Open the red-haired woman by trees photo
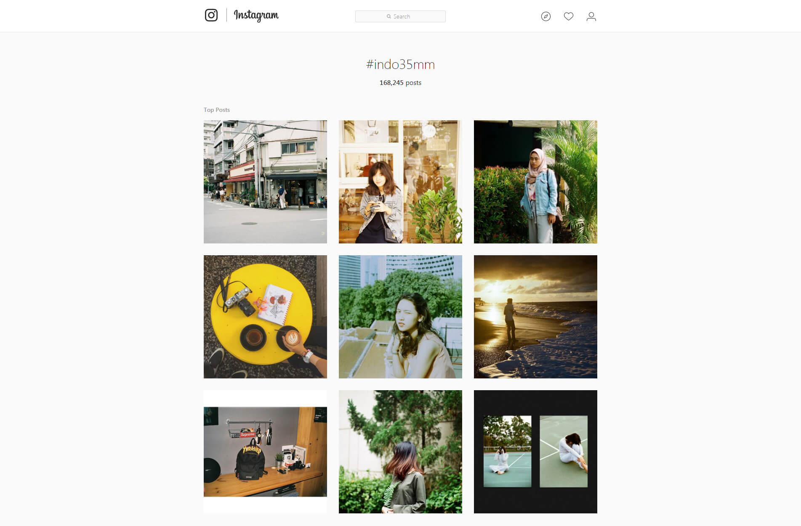 pos(400,452)
